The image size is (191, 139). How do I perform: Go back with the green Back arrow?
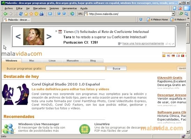coord(5,14)
